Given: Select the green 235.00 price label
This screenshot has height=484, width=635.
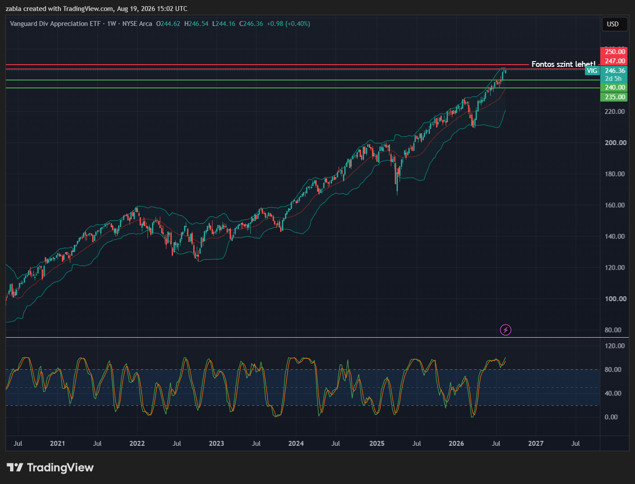Looking at the screenshot, I should (613, 97).
